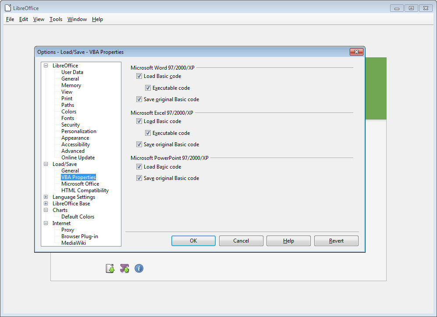Select HTML Compatibility in options tree
The height and width of the screenshot is (317, 437).
[85, 190]
